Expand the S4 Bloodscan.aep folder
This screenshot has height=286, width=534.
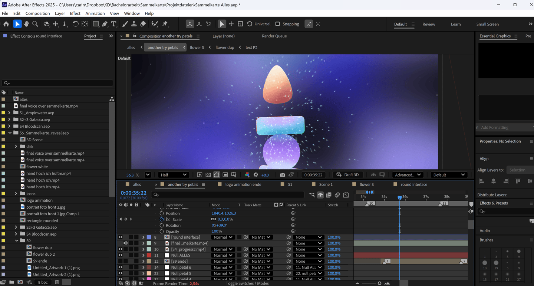(9, 126)
